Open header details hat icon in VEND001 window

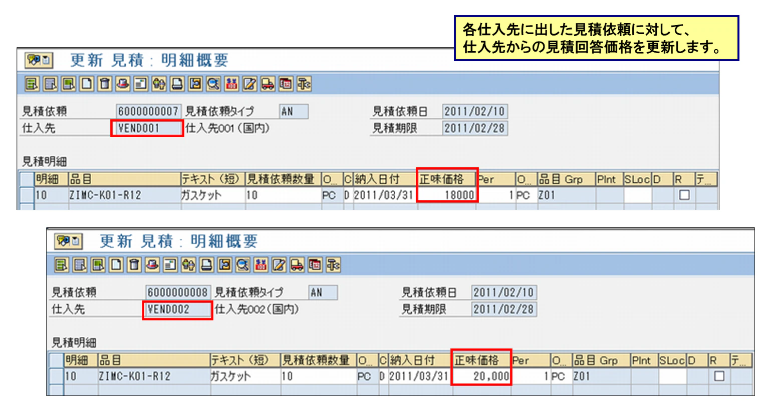pos(123,84)
